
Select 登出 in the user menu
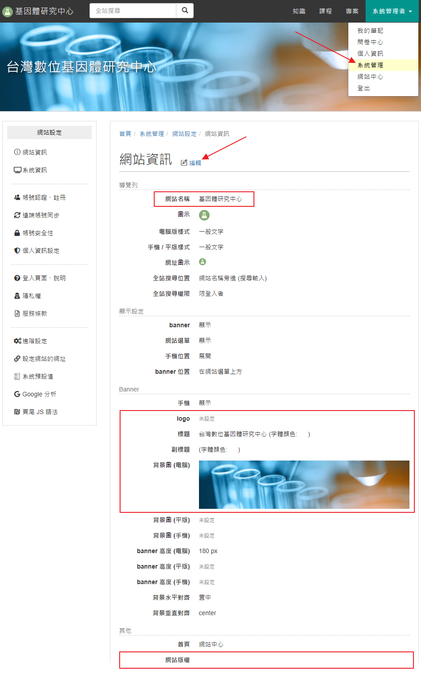[364, 88]
